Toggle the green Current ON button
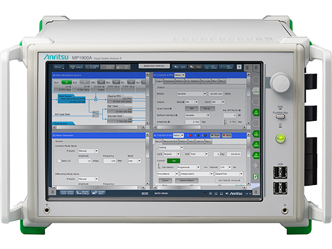This screenshot has height=249, width=332. (174, 161)
